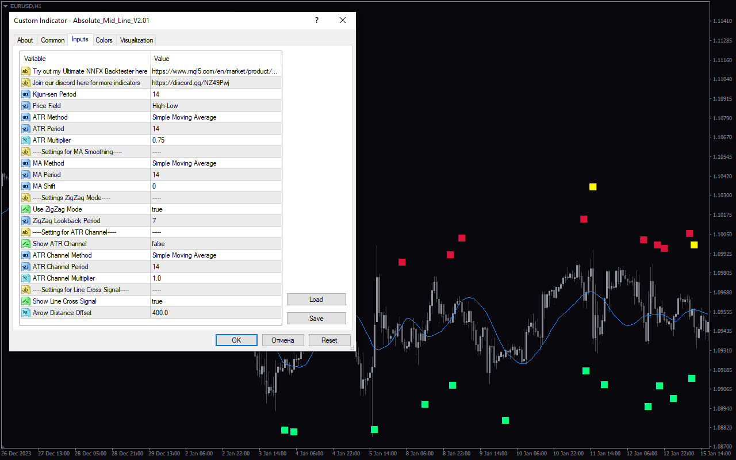Click the icon beside Try out my Ultimate NNFX Backtester
This screenshot has width=736, height=460.
point(26,71)
